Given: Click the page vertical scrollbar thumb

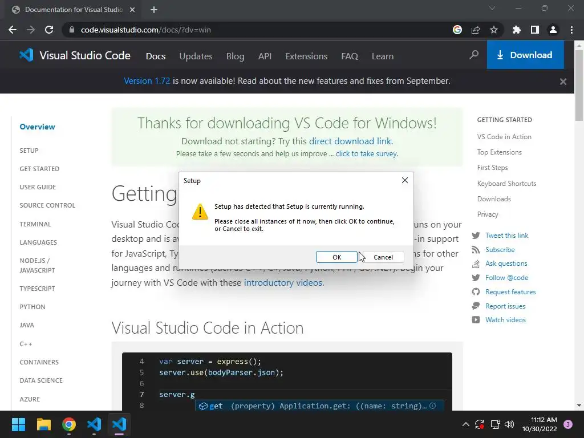Looking at the screenshot, I should (x=579, y=85).
